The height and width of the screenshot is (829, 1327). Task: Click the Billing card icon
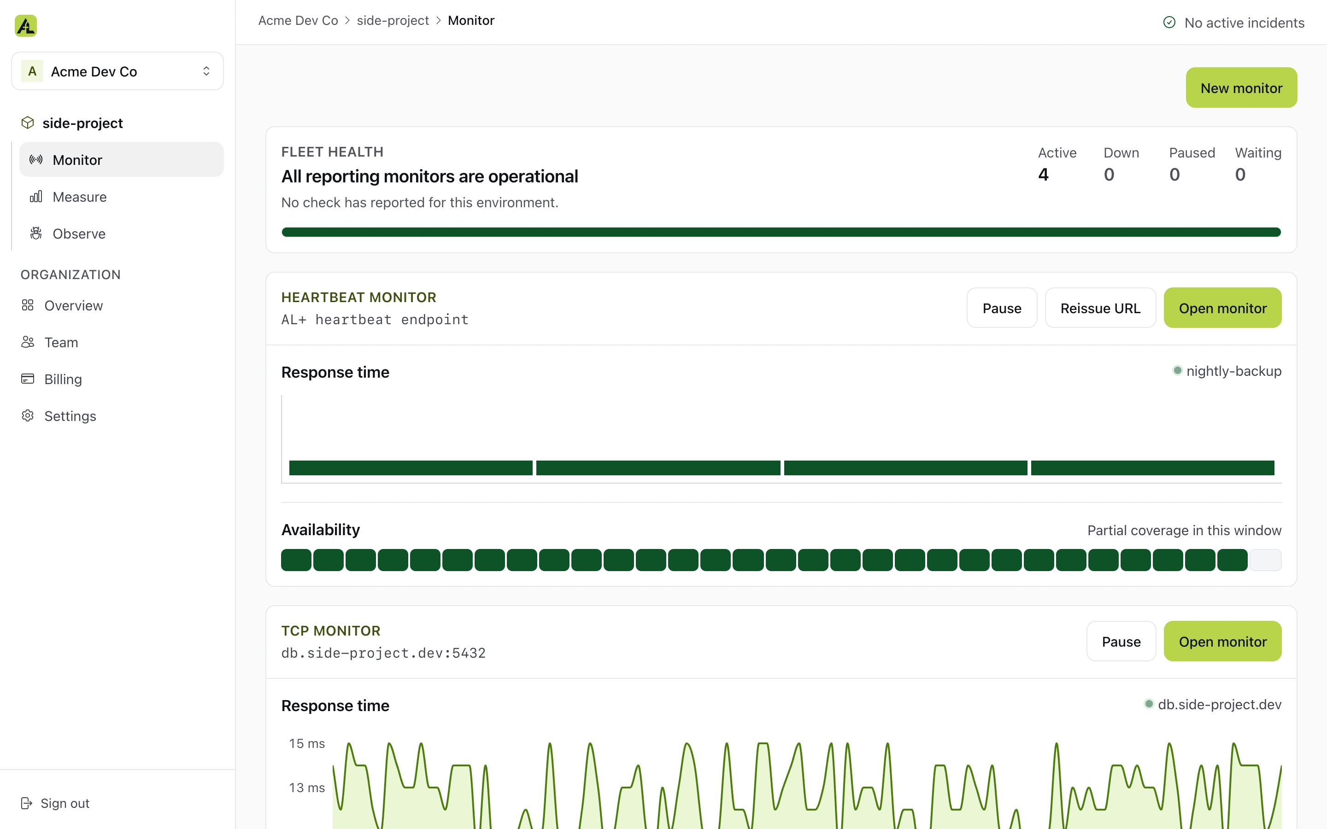pos(28,379)
